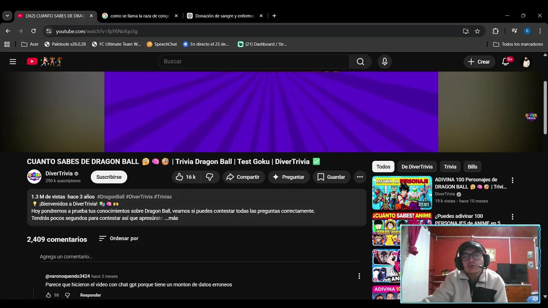548x308 pixels.
Task: Dislike the comment by varonoquendo3424
Action: point(67,295)
